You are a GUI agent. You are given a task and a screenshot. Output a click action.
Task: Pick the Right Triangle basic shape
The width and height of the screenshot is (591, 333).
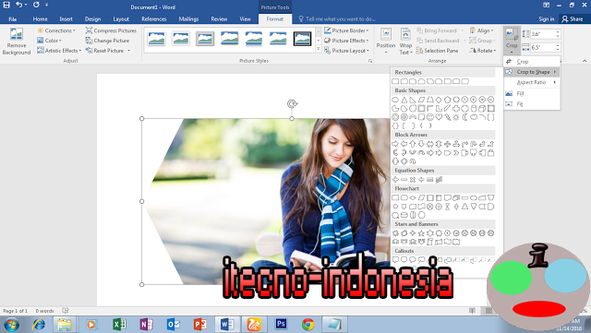pyautogui.click(x=413, y=100)
